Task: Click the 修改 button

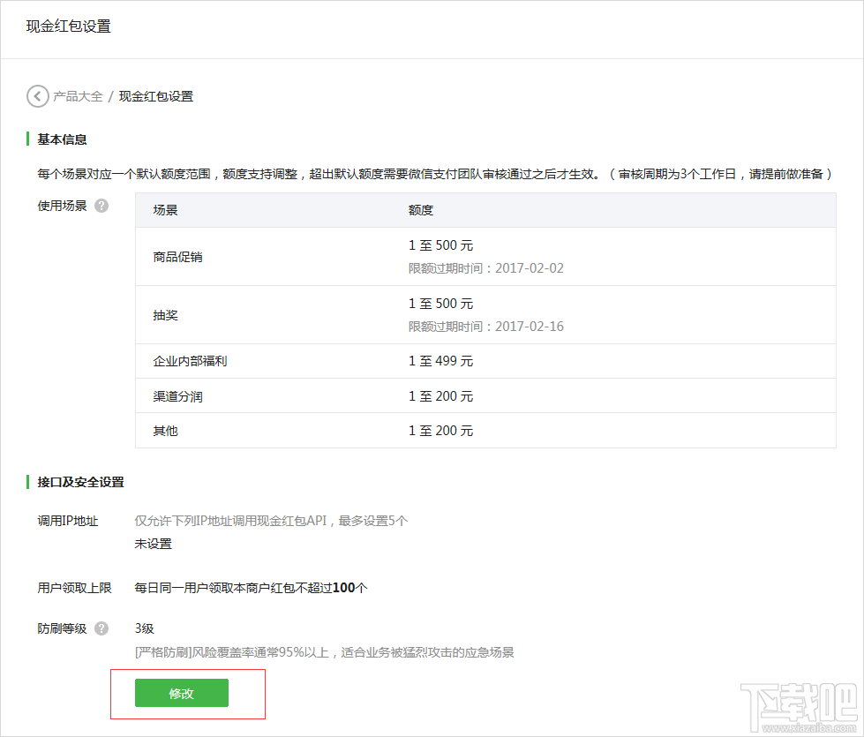Action: 181,693
